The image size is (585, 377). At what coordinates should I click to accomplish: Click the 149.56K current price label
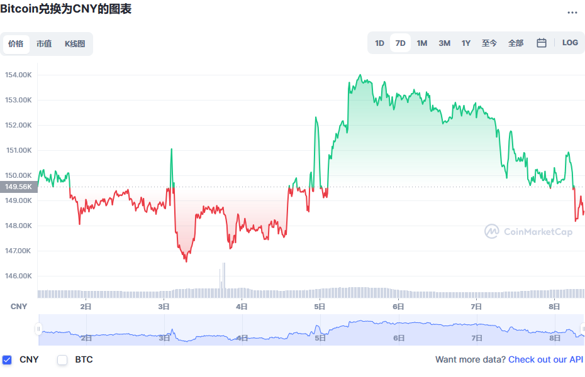pyautogui.click(x=19, y=187)
